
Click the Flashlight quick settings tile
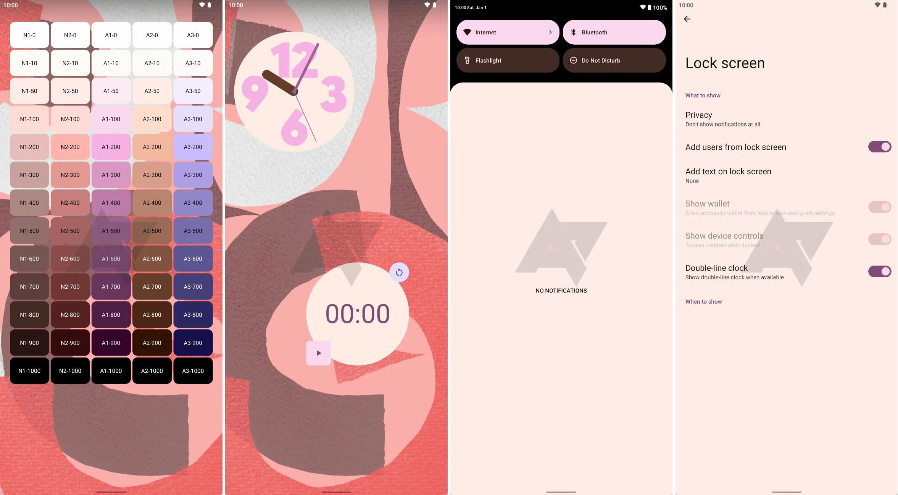[508, 60]
